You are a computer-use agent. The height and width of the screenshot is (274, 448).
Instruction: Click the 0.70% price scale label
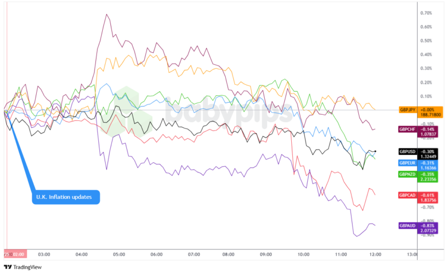[x=426, y=13]
